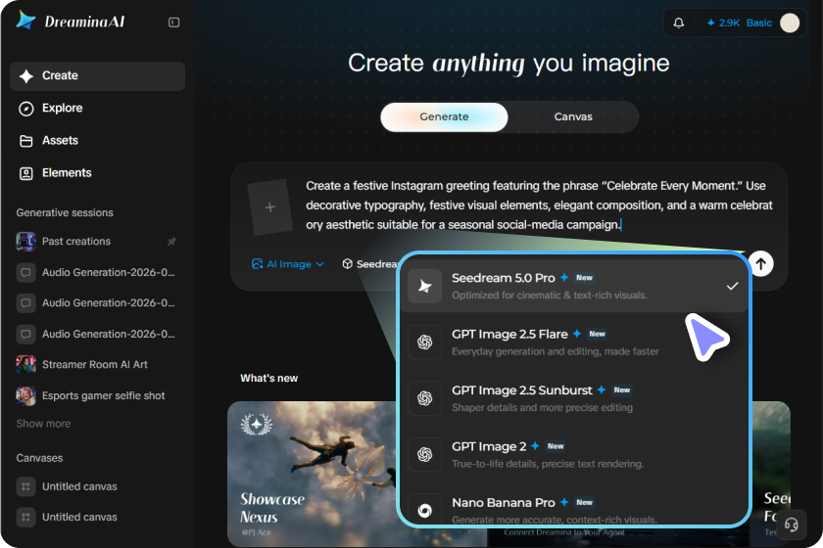This screenshot has height=548, width=823.
Task: Select GPT Image 2 model
Action: (x=575, y=454)
